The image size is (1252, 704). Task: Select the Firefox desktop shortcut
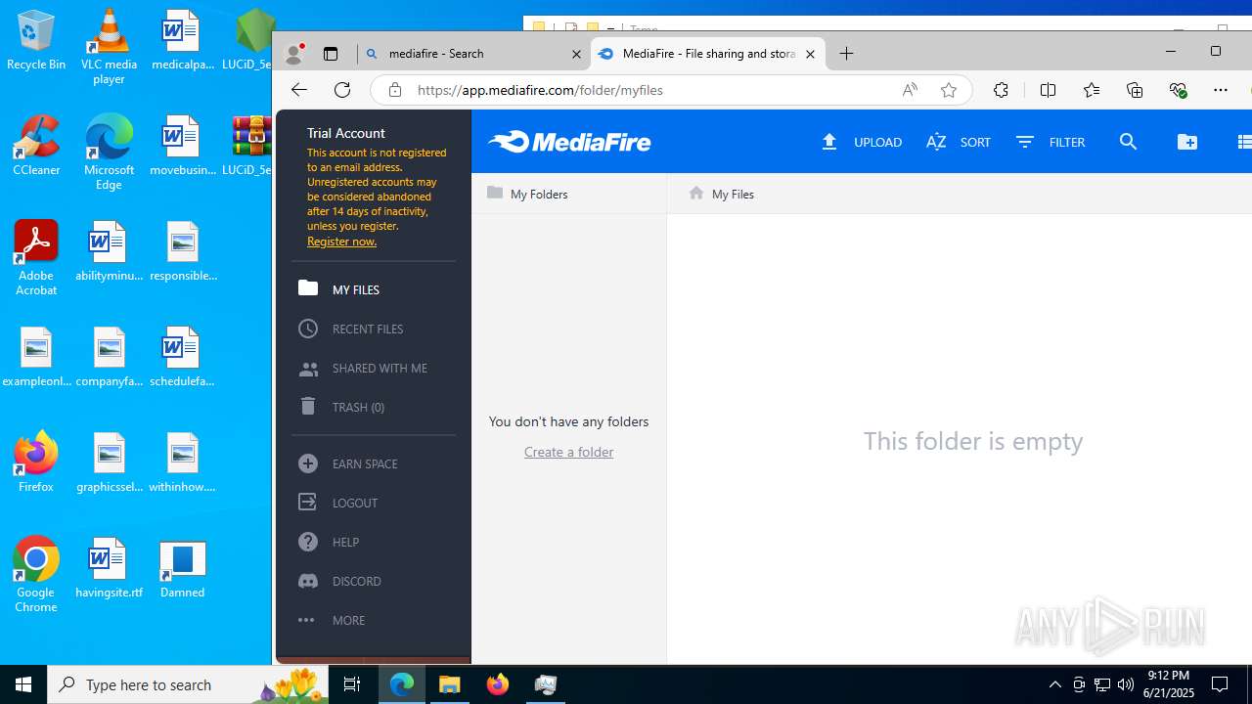(36, 462)
